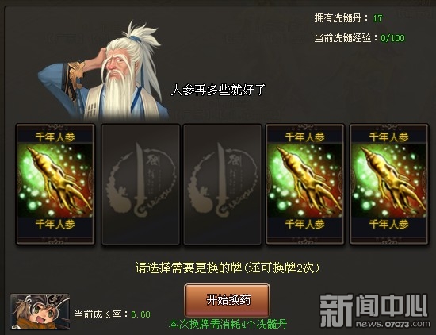The width and height of the screenshot is (436, 335).
Task: Select the fourth 千年人参 card
Action: point(305,184)
